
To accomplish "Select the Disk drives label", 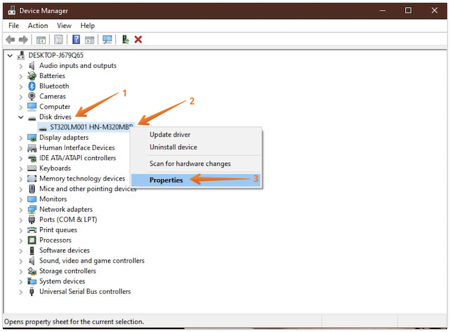I will [x=55, y=117].
